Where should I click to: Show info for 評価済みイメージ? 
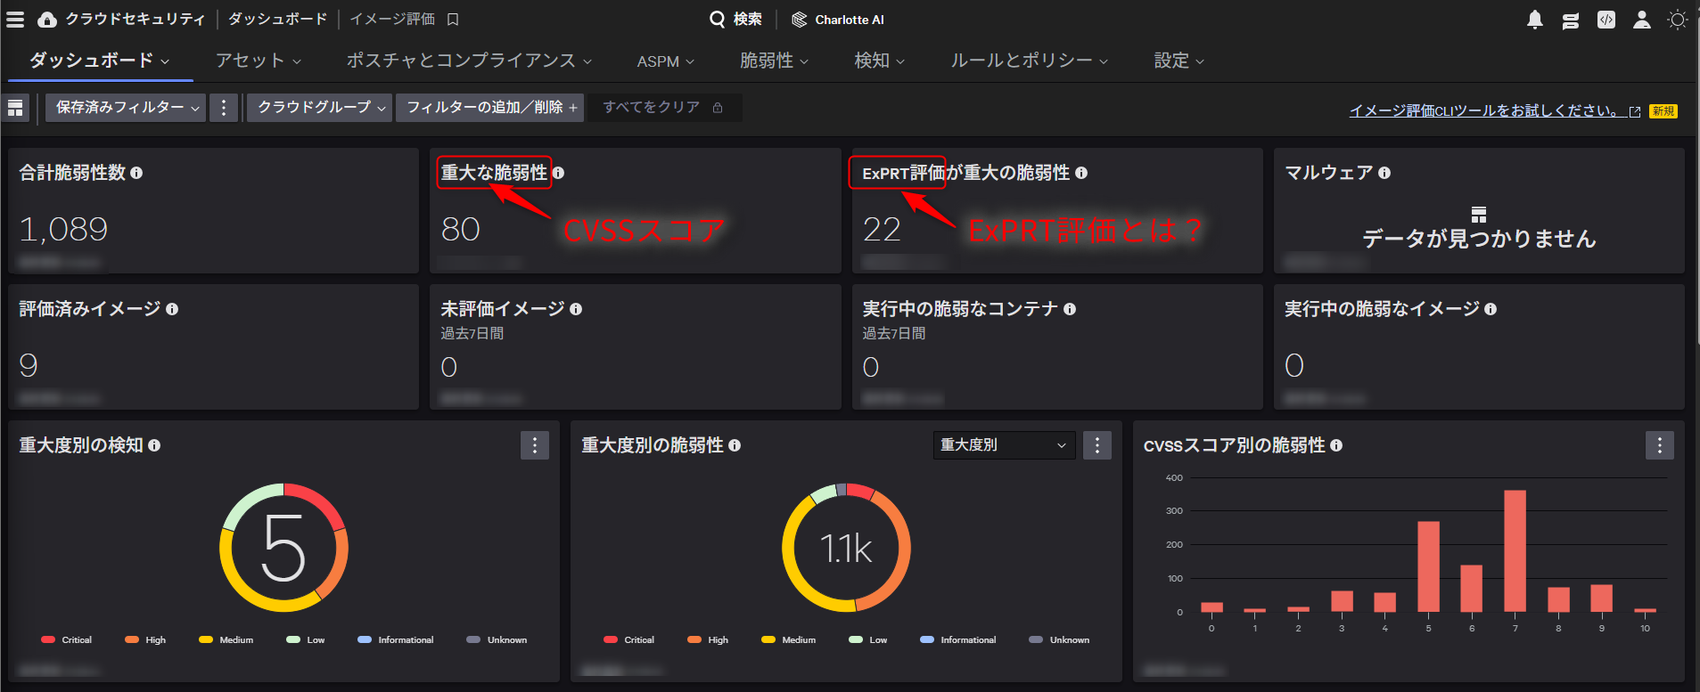coord(172,309)
